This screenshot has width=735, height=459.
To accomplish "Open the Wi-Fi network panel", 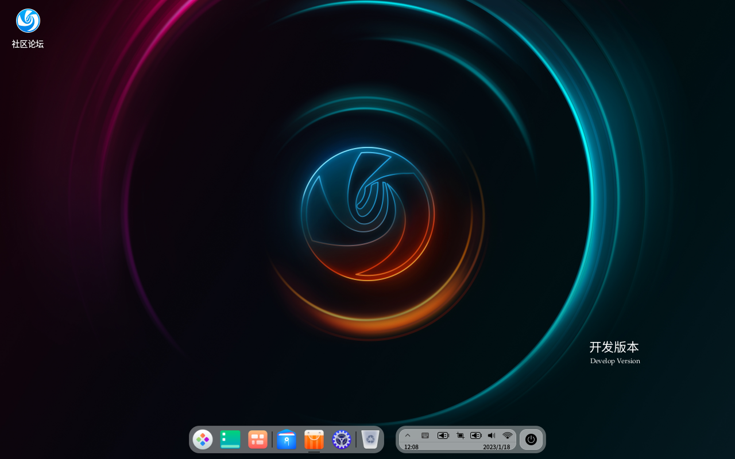I will [x=506, y=435].
